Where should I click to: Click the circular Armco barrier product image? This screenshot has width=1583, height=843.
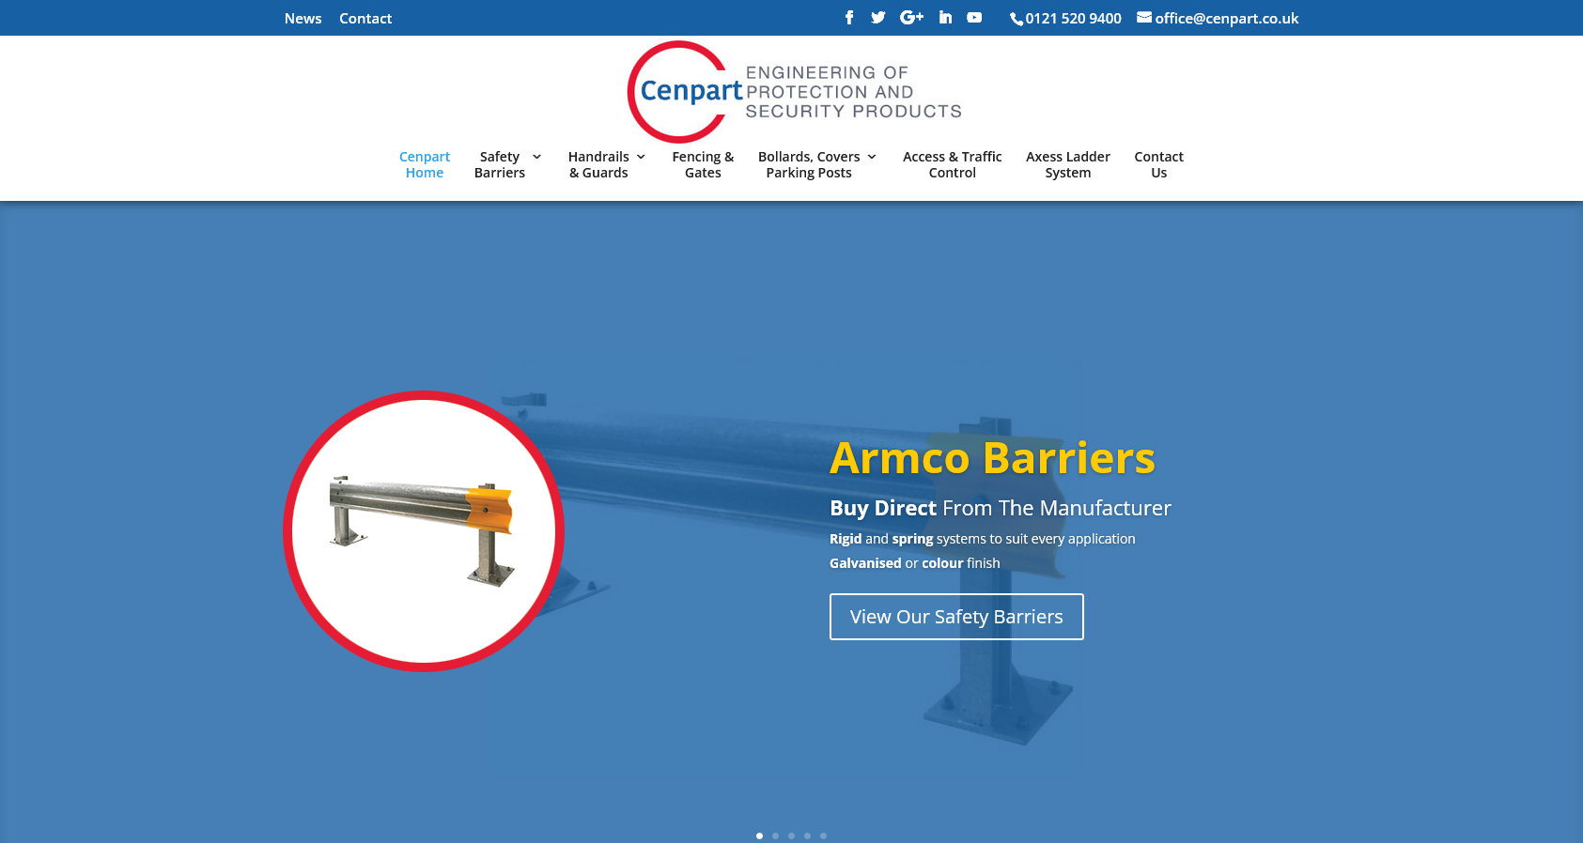tap(424, 530)
